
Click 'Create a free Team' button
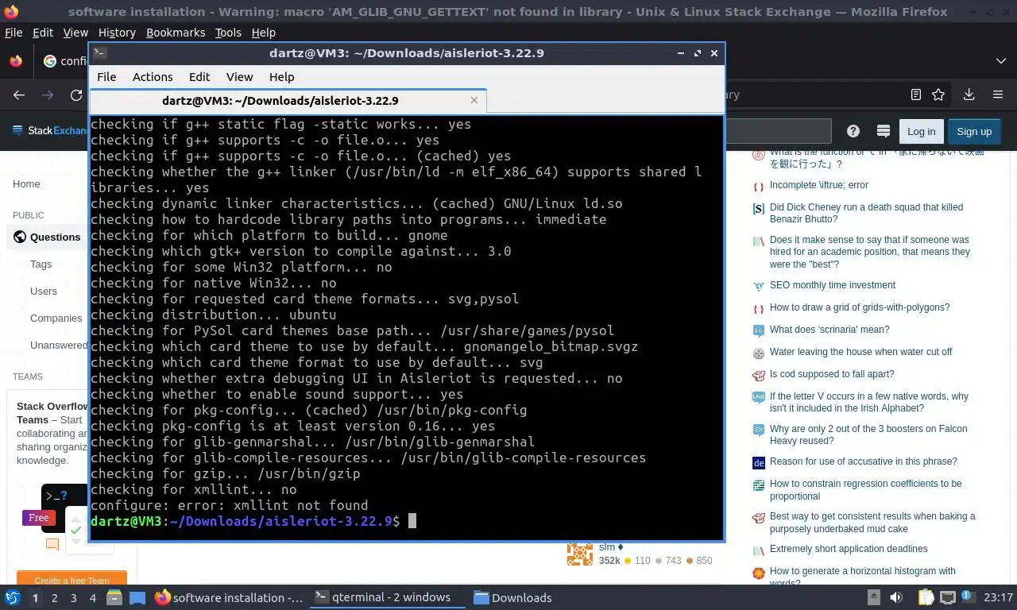(x=72, y=580)
